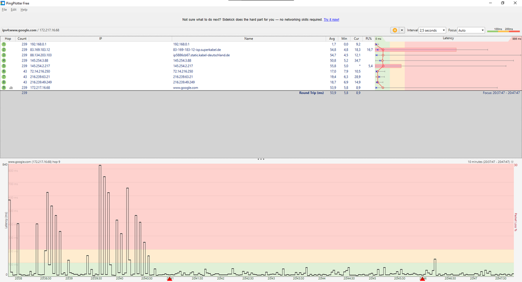Viewport: 522px width, 282px height.
Task: Click the Count column header
Action: coord(22,39)
